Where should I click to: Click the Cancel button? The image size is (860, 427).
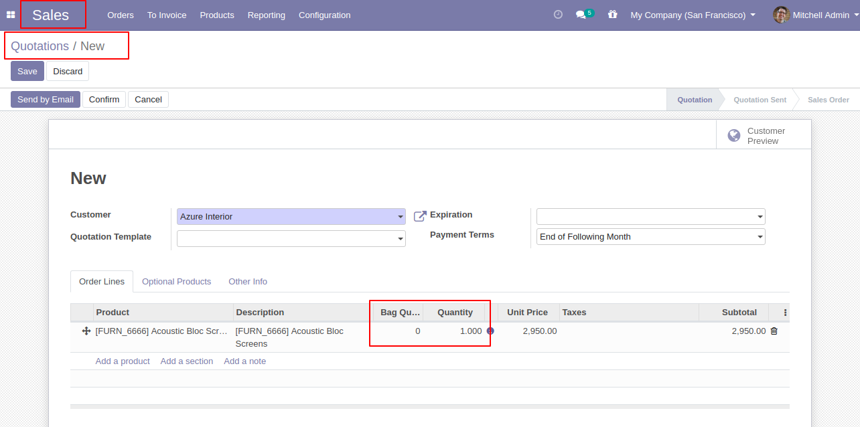[148, 99]
